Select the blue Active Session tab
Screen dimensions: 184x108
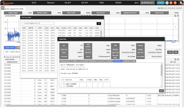(x=10, y=48)
